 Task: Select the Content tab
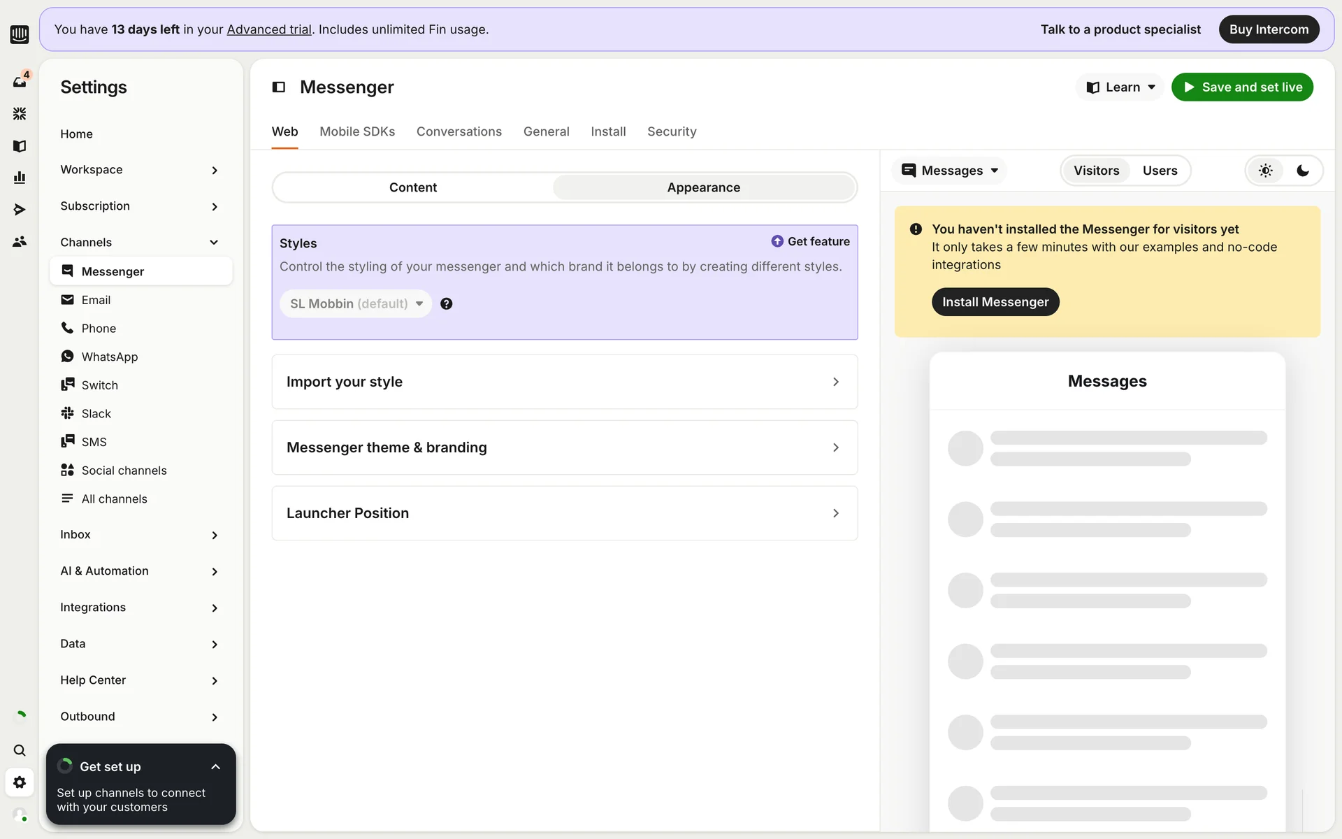coord(412,187)
